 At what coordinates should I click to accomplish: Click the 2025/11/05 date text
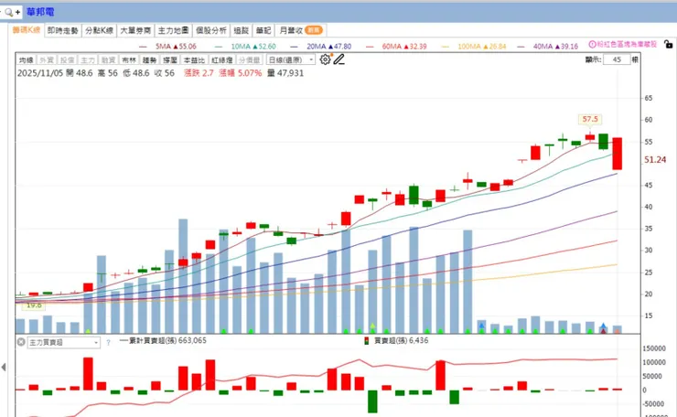(40, 73)
